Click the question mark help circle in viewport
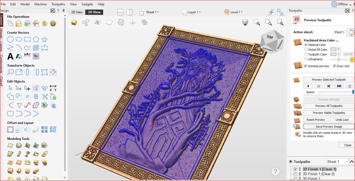The height and width of the screenshot is (181, 355). (275, 171)
